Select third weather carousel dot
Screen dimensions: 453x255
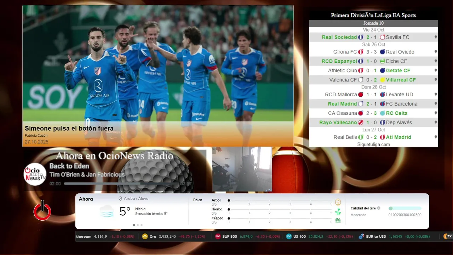pyautogui.click(x=142, y=225)
